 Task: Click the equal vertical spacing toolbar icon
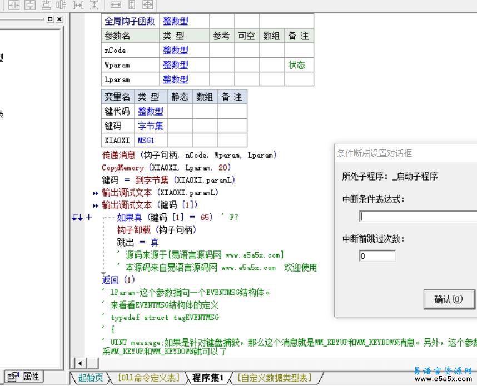pyautogui.click(x=46, y=5)
